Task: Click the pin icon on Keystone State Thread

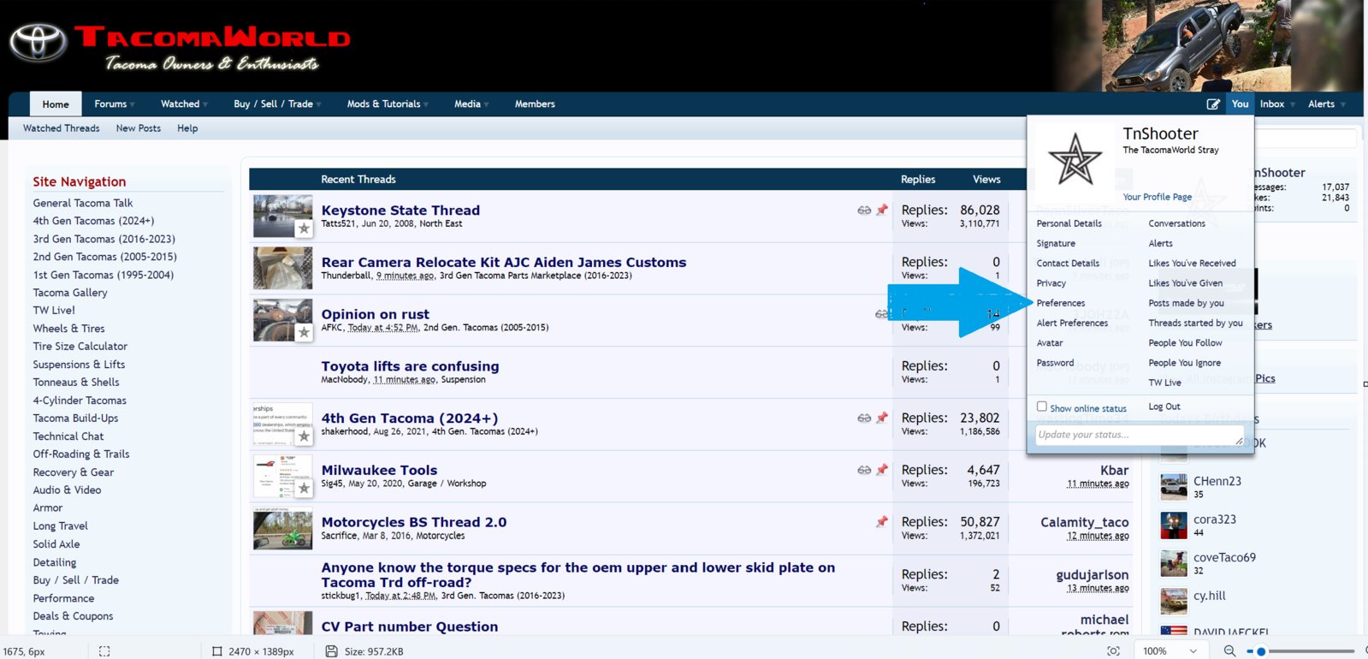Action: [x=882, y=210]
